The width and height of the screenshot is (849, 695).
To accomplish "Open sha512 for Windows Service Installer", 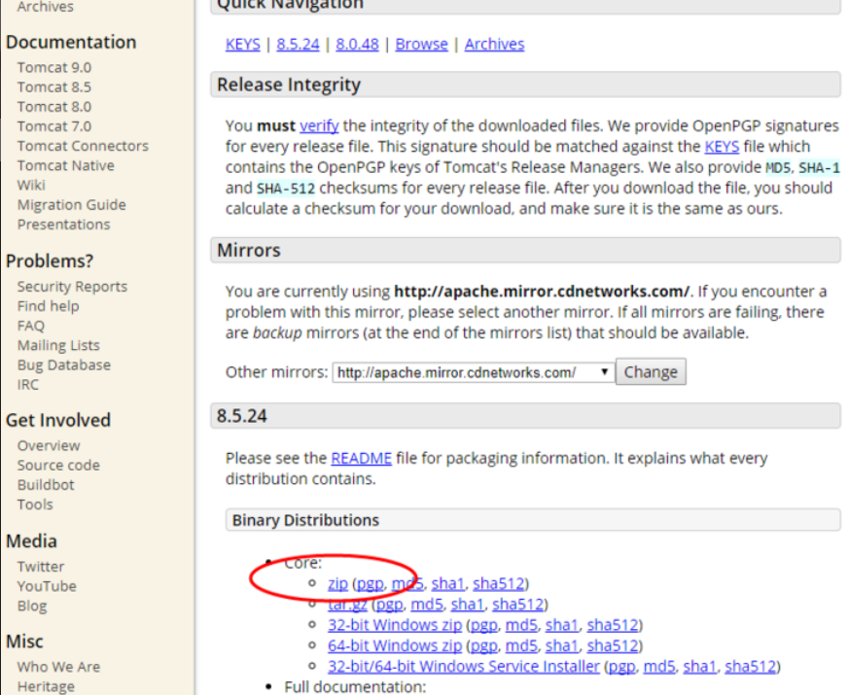I will click(751, 666).
